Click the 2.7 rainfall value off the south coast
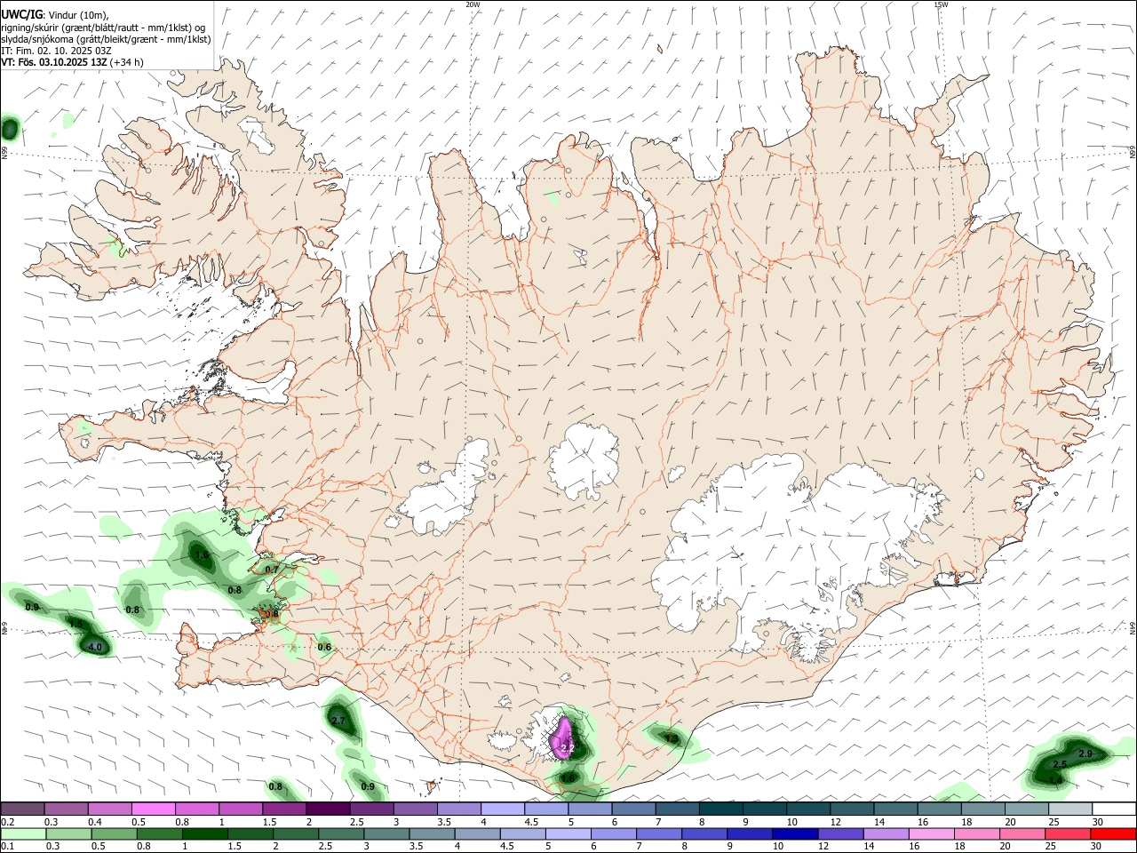Screen dimensions: 1137x853 338,721
